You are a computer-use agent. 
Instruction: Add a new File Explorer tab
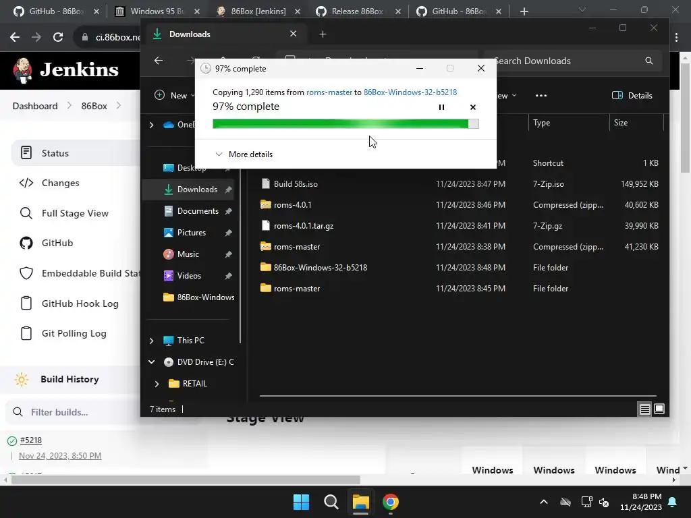coord(323,34)
